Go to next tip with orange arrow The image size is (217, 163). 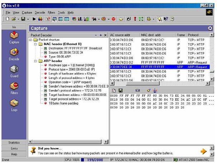[x=204, y=152]
